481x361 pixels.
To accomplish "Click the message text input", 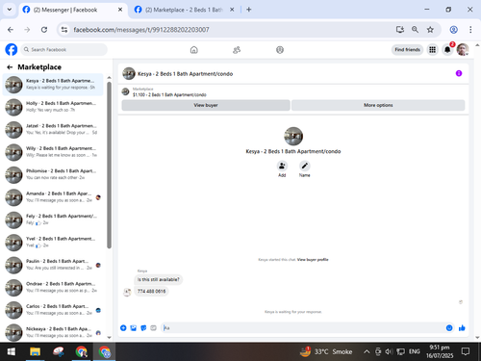I will [x=303, y=328].
